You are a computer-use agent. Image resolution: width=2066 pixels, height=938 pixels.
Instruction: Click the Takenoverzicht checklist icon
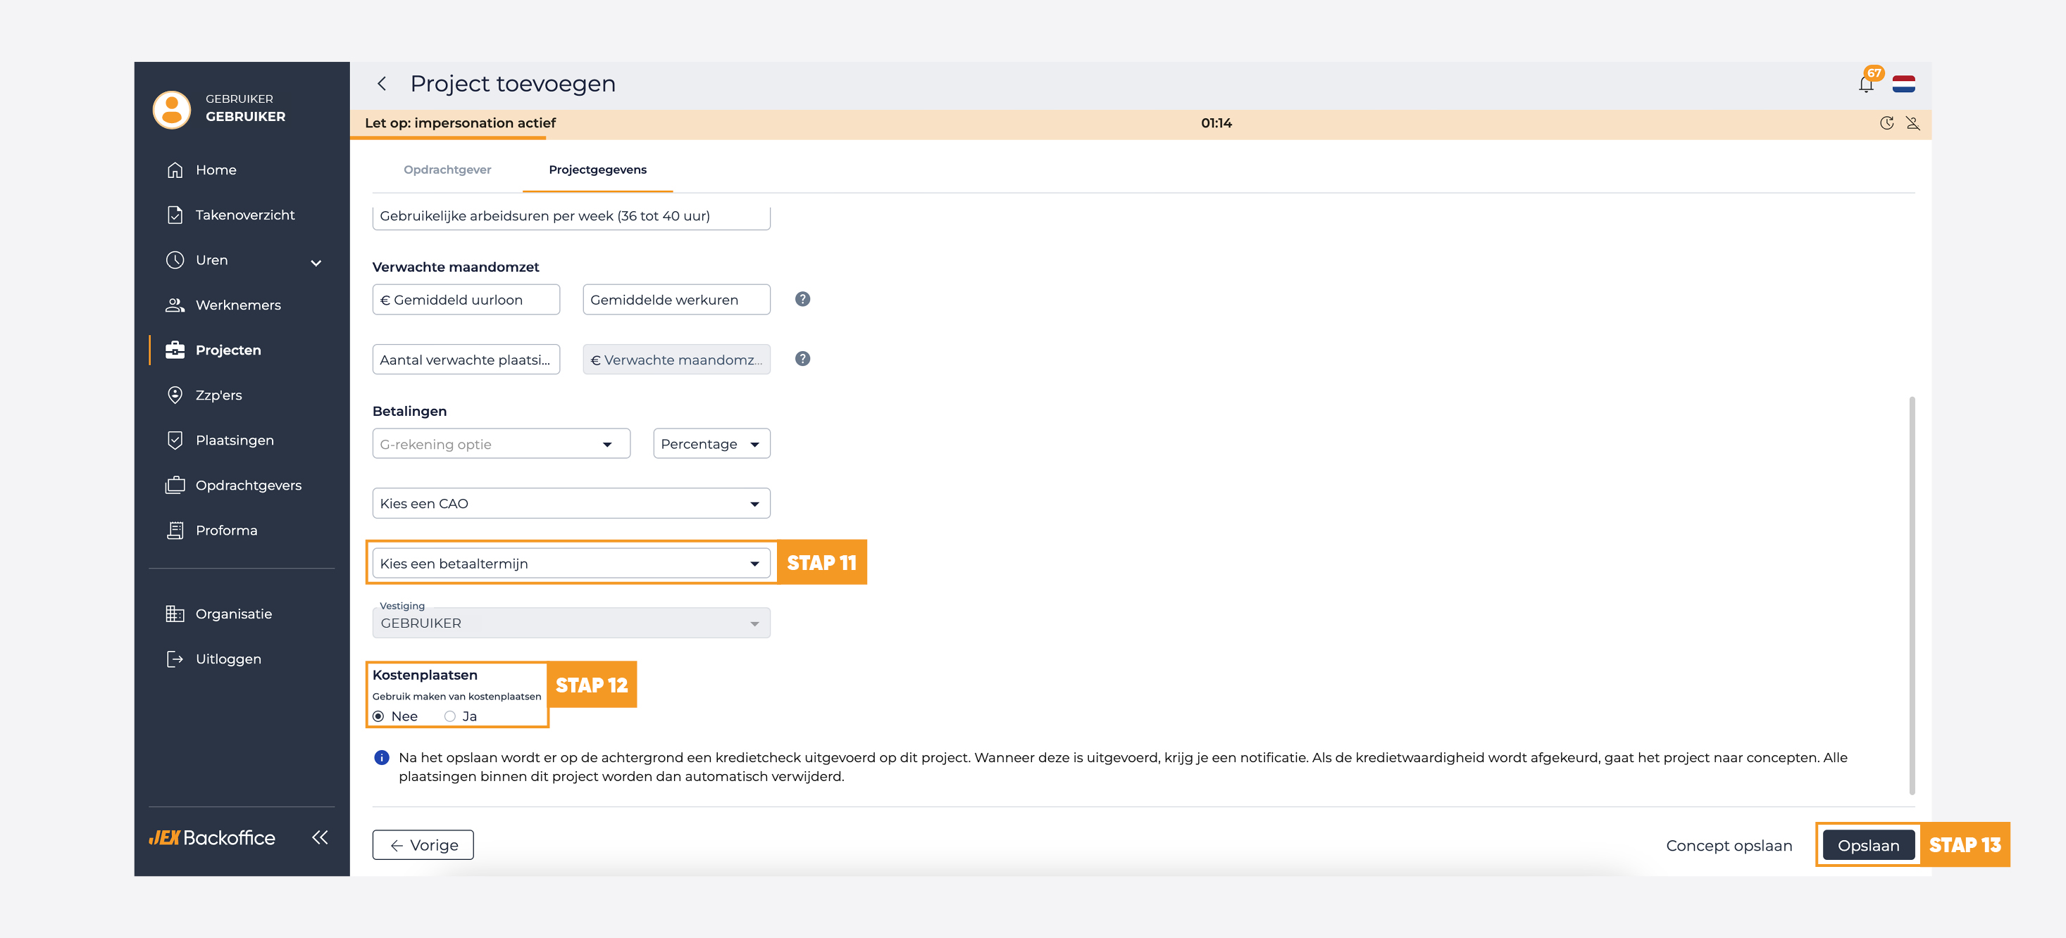(x=175, y=215)
